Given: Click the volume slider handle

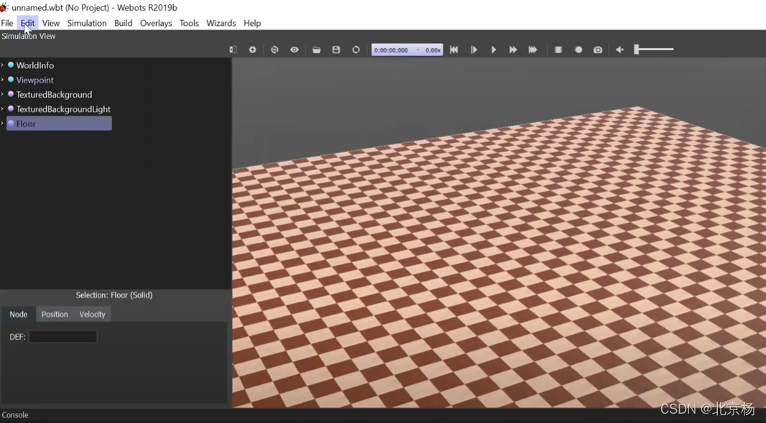Looking at the screenshot, I should 637,50.
